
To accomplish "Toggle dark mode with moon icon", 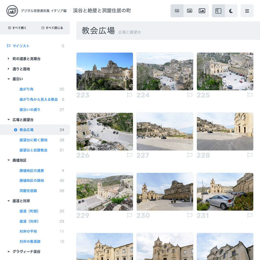I will click(231, 11).
